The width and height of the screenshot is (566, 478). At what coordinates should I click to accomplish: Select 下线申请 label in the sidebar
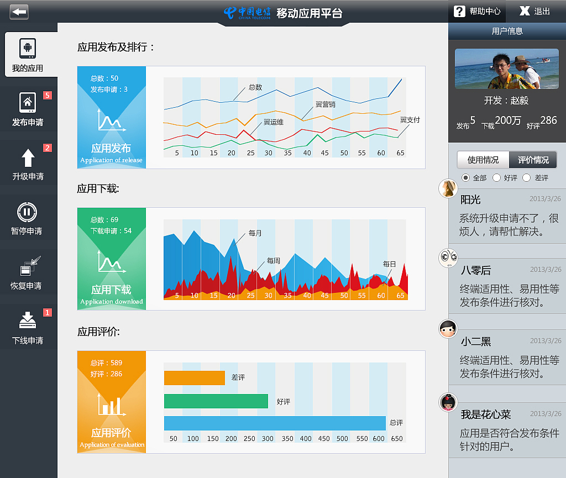28,340
